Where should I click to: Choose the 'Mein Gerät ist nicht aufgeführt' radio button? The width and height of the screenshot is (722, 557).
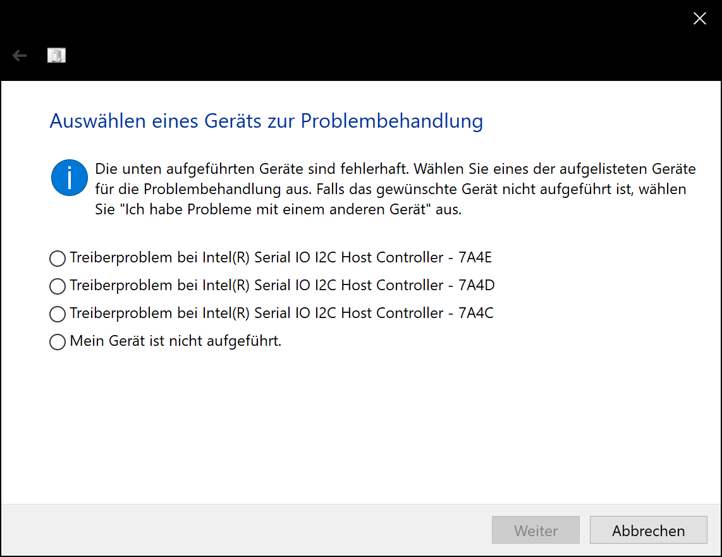58,342
